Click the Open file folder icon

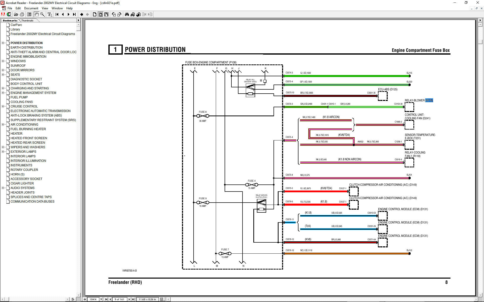16,14
